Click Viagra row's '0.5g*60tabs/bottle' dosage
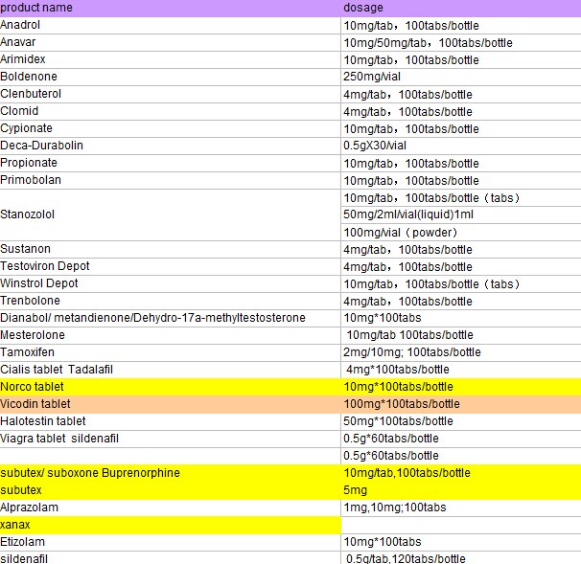Image resolution: width=581 pixels, height=564 pixels. click(461, 439)
